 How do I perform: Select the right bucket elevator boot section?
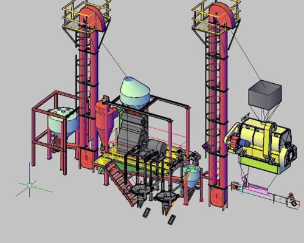point(218,197)
